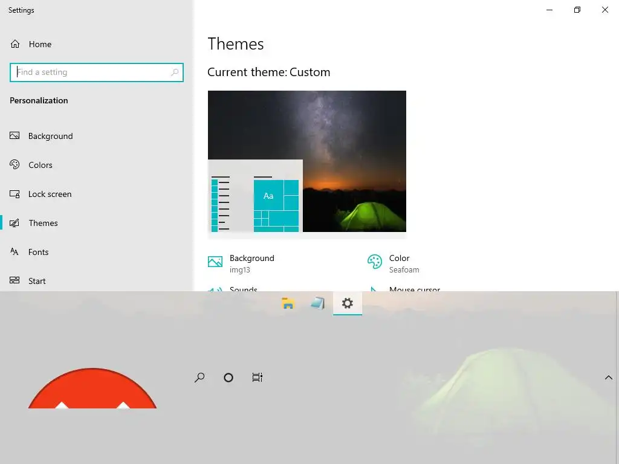Screen dimensions: 619x464
Task: Close the Settings window
Action: pos(604,10)
